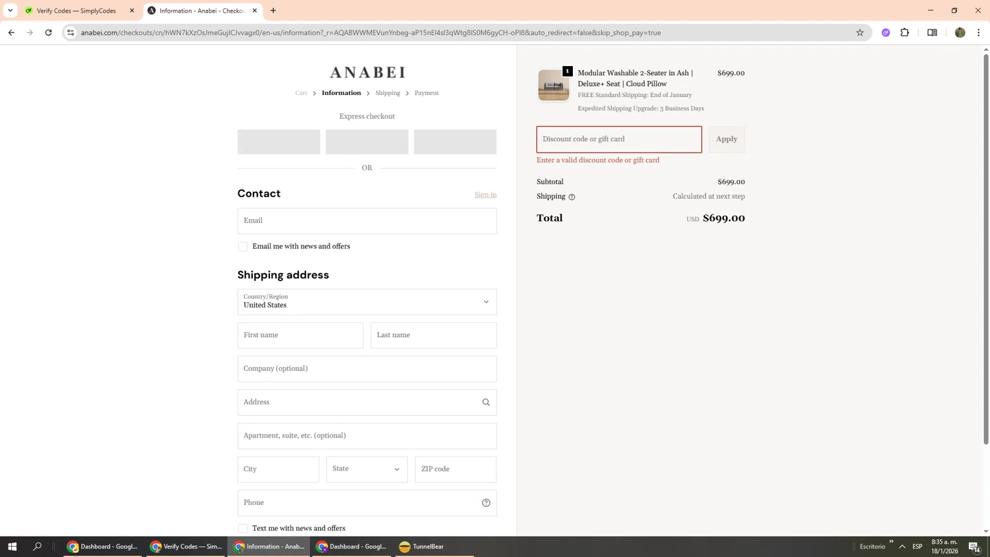Focus the Apartment, suite field
Screen dimensions: 990x557
(367, 436)
